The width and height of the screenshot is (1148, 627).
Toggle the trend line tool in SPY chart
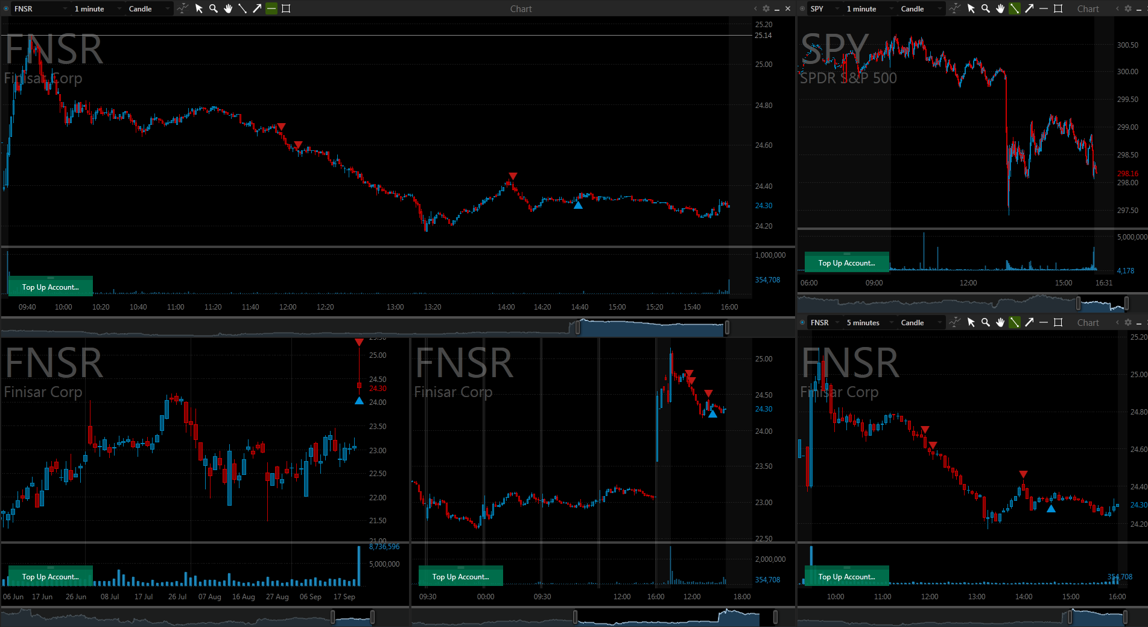coord(1015,8)
